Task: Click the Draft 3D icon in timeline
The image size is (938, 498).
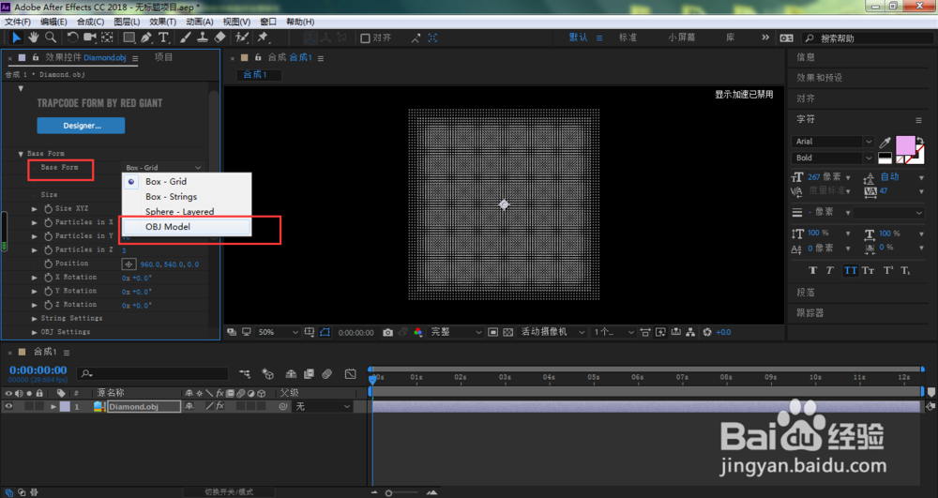Action: pyautogui.click(x=267, y=374)
